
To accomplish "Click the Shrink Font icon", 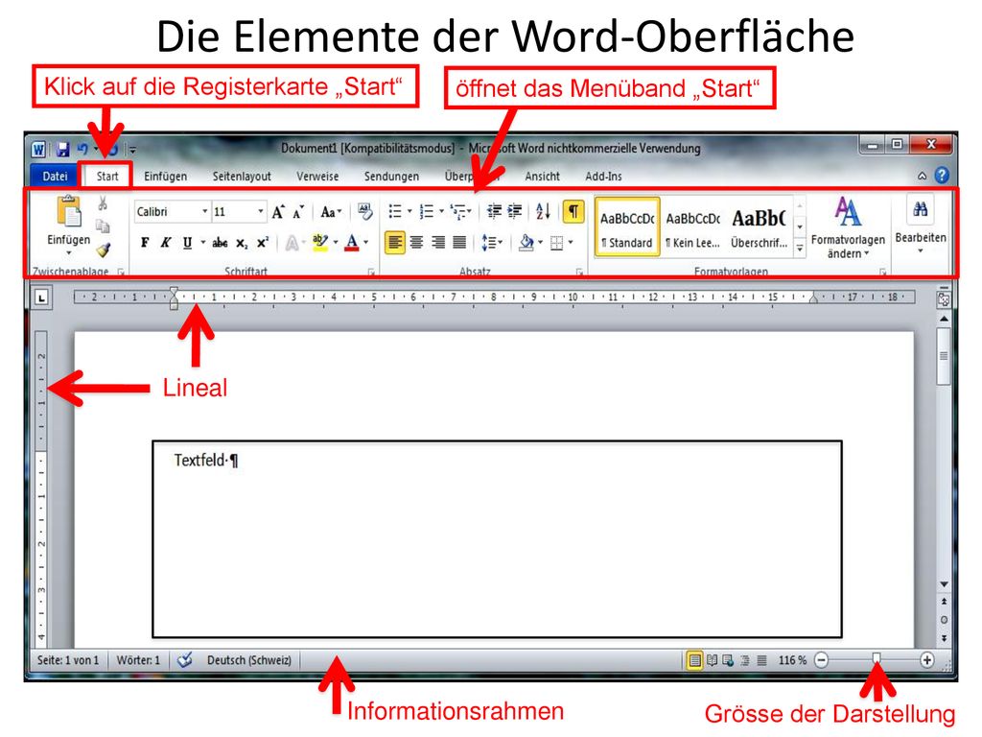I will point(299,212).
